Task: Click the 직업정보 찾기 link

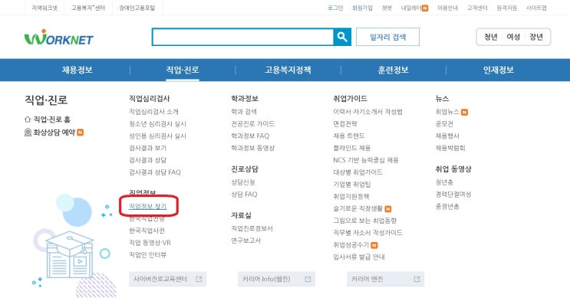Action: [147, 206]
